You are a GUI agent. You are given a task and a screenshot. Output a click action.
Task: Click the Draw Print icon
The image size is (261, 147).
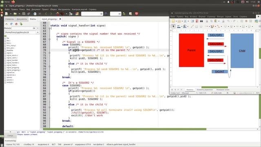point(201,21)
